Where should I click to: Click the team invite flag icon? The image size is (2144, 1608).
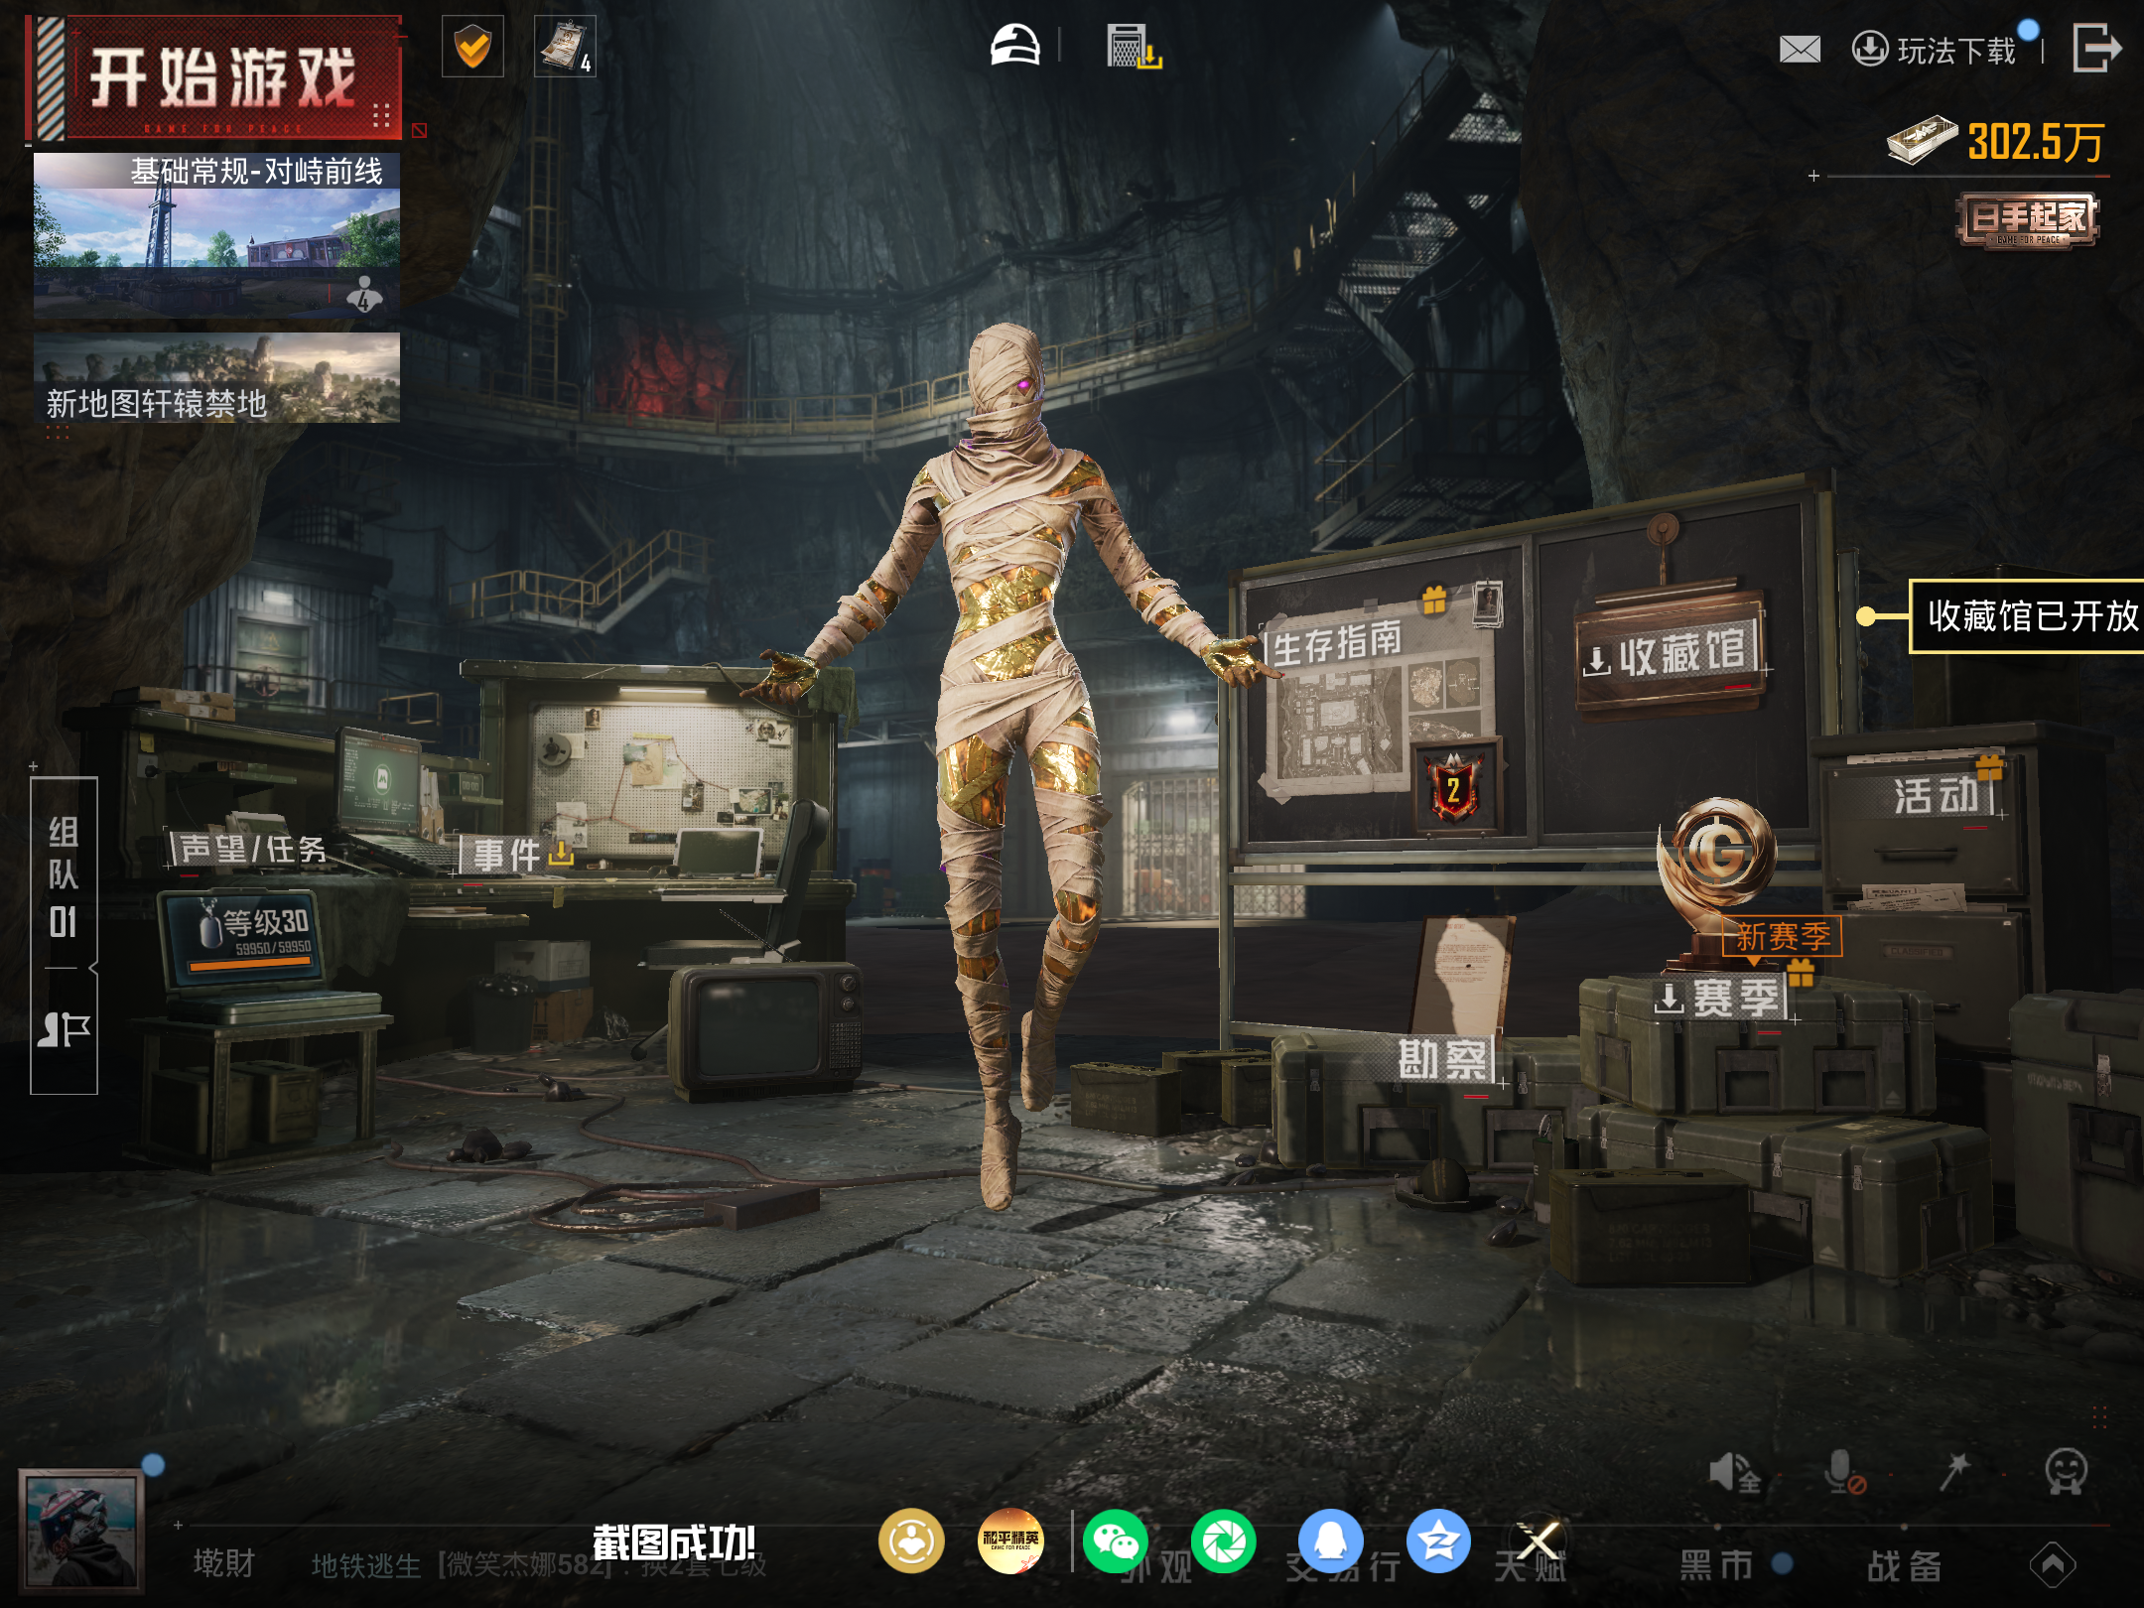[64, 1030]
